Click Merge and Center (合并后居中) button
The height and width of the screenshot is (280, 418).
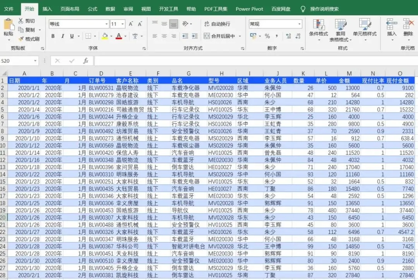(219, 36)
